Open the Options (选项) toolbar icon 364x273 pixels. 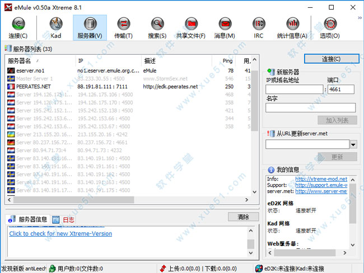[x=330, y=23]
